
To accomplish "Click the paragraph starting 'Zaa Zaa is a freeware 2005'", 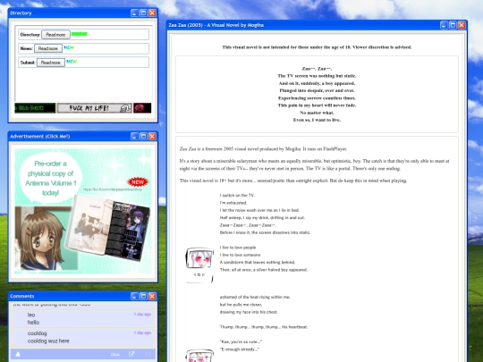I will pos(263,149).
